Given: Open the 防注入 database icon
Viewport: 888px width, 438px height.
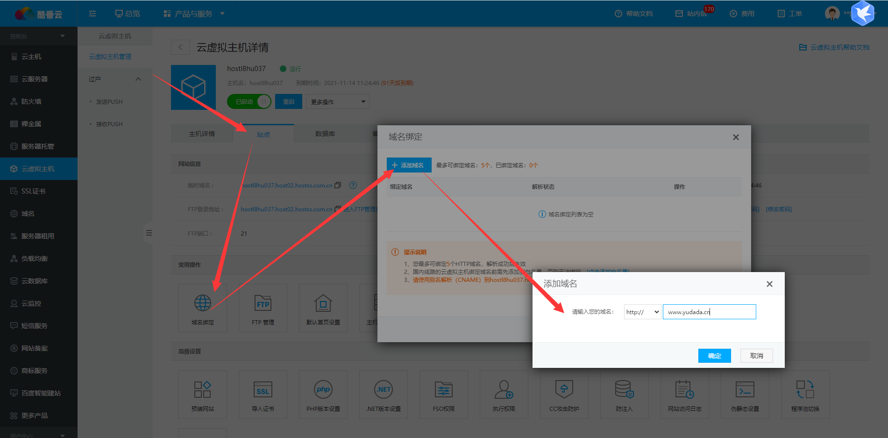Looking at the screenshot, I should coord(624,389).
